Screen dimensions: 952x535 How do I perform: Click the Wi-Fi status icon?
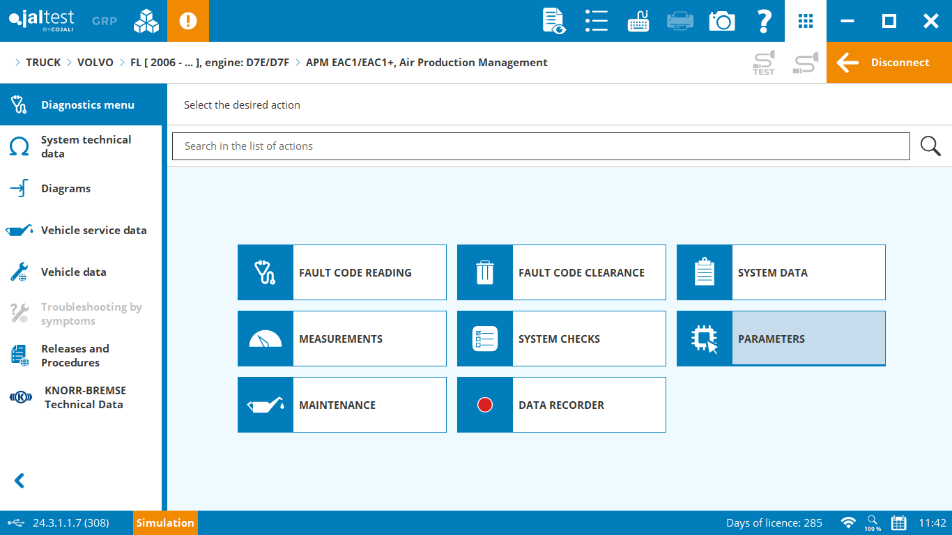pos(848,522)
